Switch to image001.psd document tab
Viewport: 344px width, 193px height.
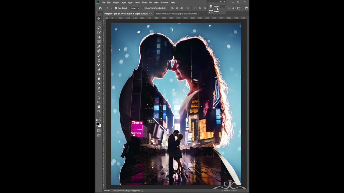coord(127,13)
